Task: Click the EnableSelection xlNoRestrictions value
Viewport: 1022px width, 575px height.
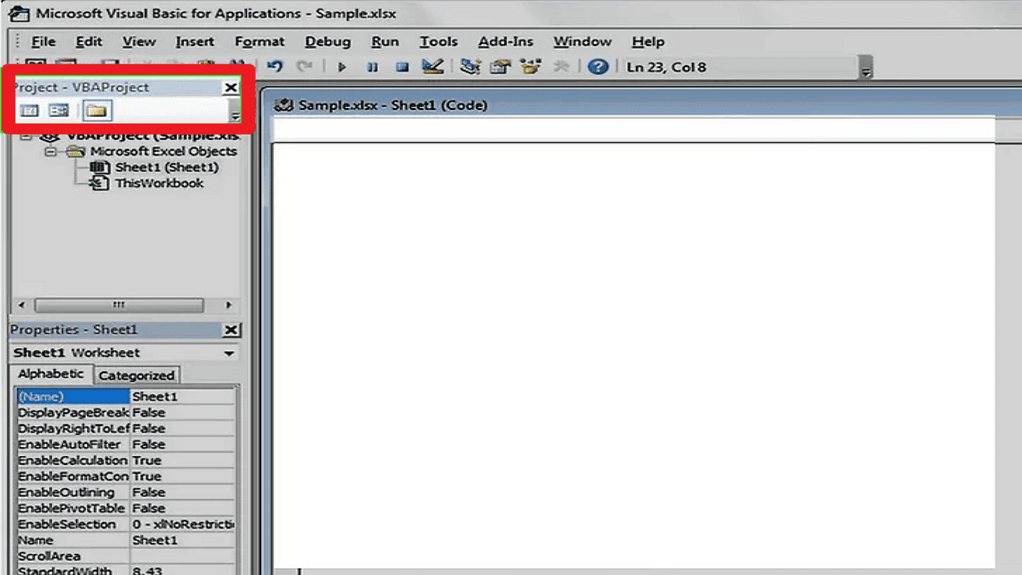Action: point(183,524)
